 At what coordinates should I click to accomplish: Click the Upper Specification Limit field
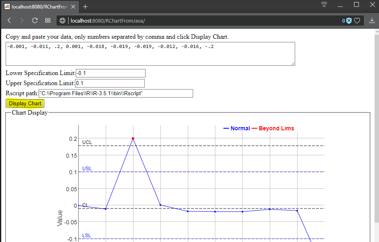pyautogui.click(x=110, y=83)
